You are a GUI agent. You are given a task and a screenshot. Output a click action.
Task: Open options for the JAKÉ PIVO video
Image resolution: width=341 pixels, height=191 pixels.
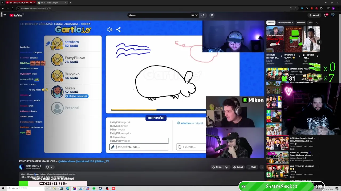(319, 167)
